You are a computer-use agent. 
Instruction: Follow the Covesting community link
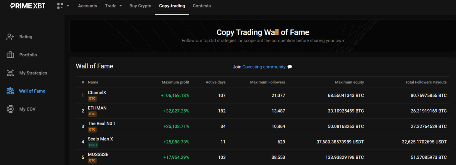pyautogui.click(x=264, y=67)
